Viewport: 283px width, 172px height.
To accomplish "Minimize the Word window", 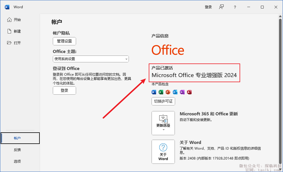I will 249,7.
